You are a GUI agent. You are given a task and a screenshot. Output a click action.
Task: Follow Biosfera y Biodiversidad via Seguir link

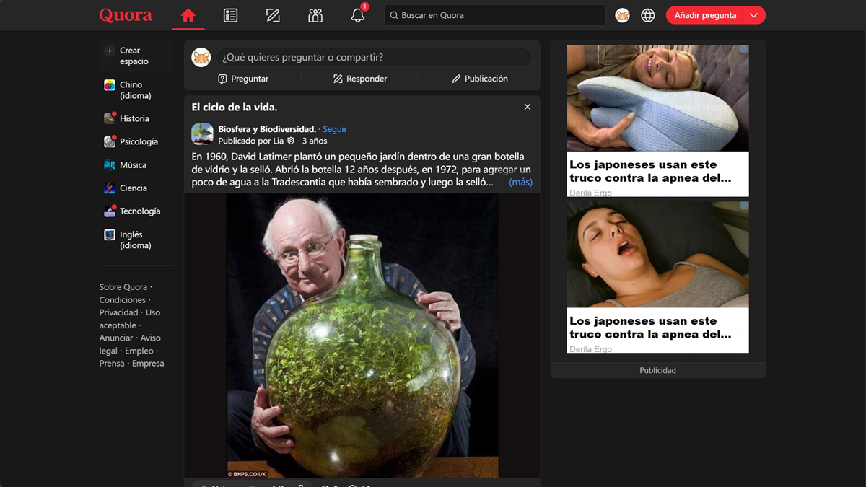point(335,129)
